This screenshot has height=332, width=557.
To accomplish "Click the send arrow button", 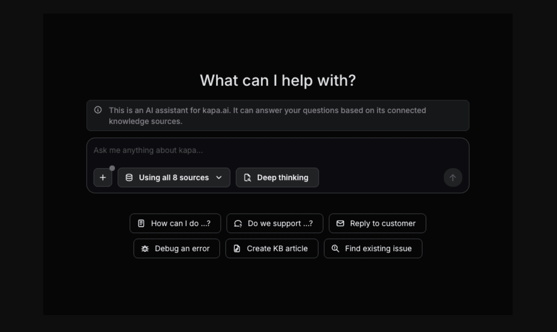I will point(453,177).
